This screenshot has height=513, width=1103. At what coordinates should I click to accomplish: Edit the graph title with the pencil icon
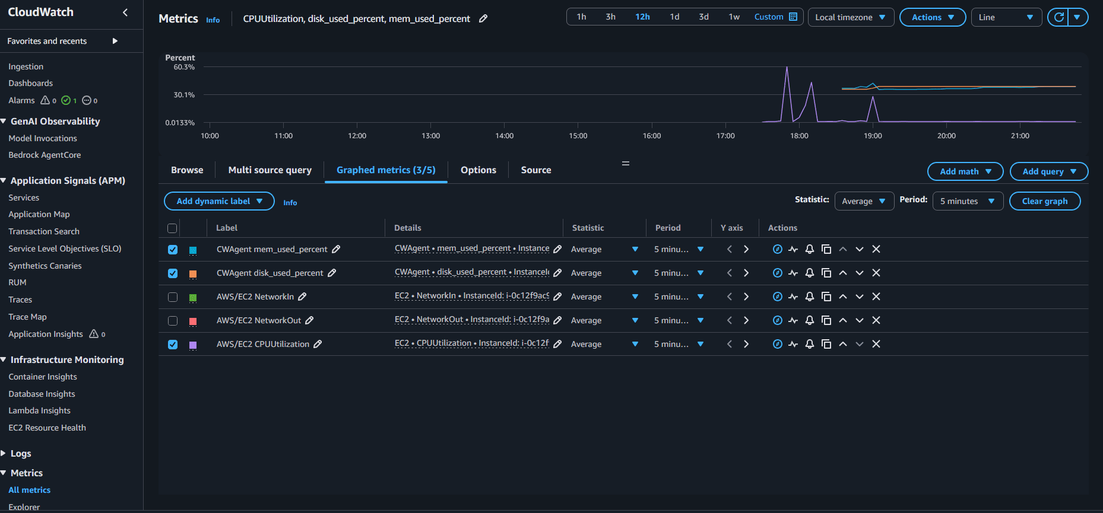[483, 18]
